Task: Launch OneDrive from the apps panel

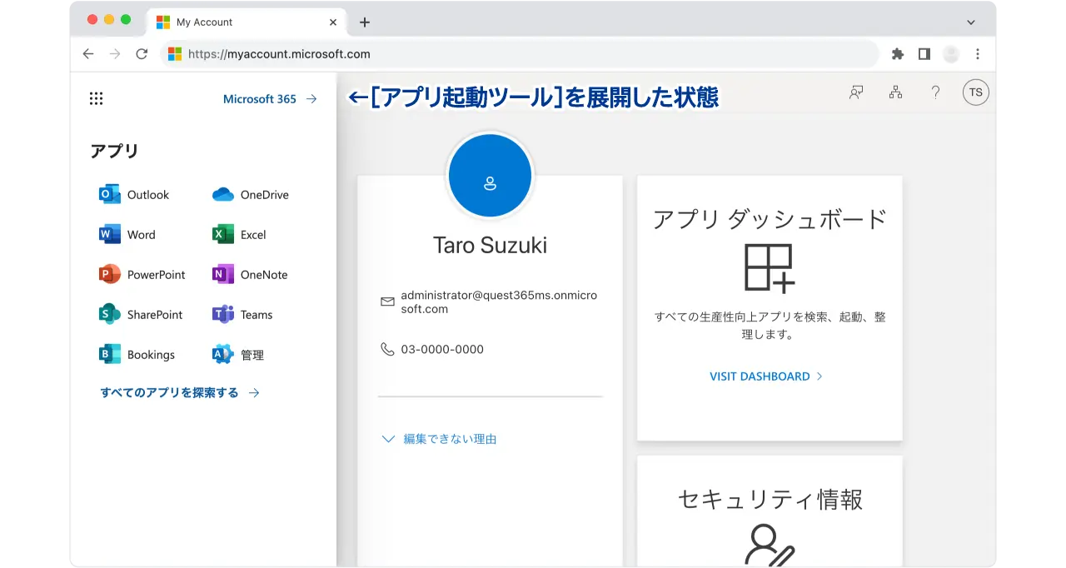Action: tap(250, 194)
